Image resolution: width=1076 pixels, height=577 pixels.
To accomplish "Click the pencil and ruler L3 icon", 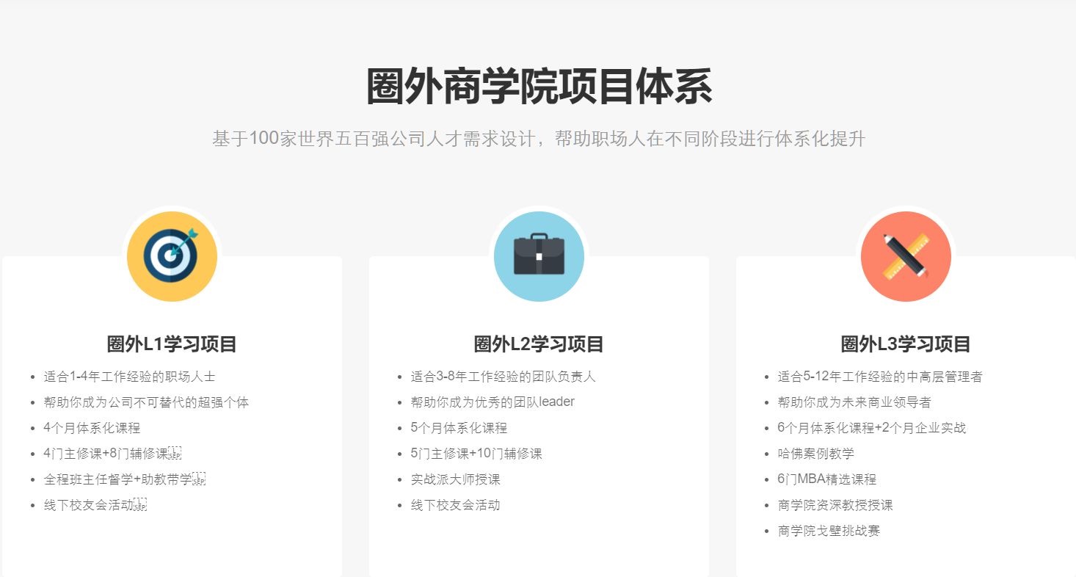I will (906, 256).
